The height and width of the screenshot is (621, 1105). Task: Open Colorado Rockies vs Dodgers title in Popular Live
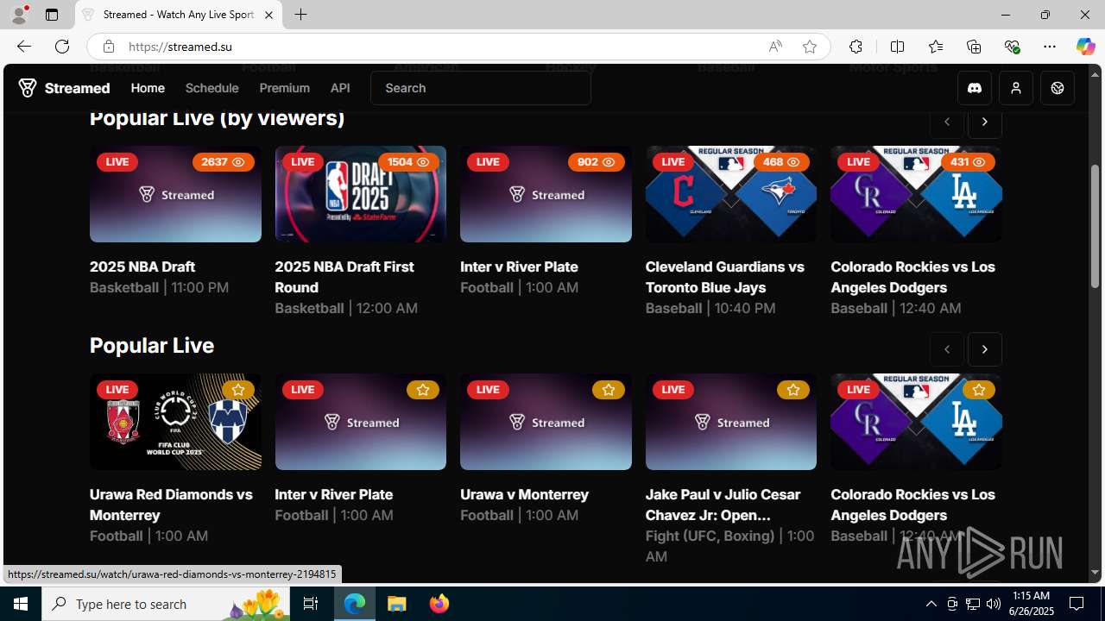click(912, 505)
